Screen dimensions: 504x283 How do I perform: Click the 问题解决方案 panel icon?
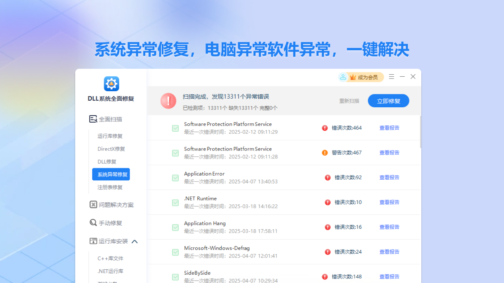93,205
